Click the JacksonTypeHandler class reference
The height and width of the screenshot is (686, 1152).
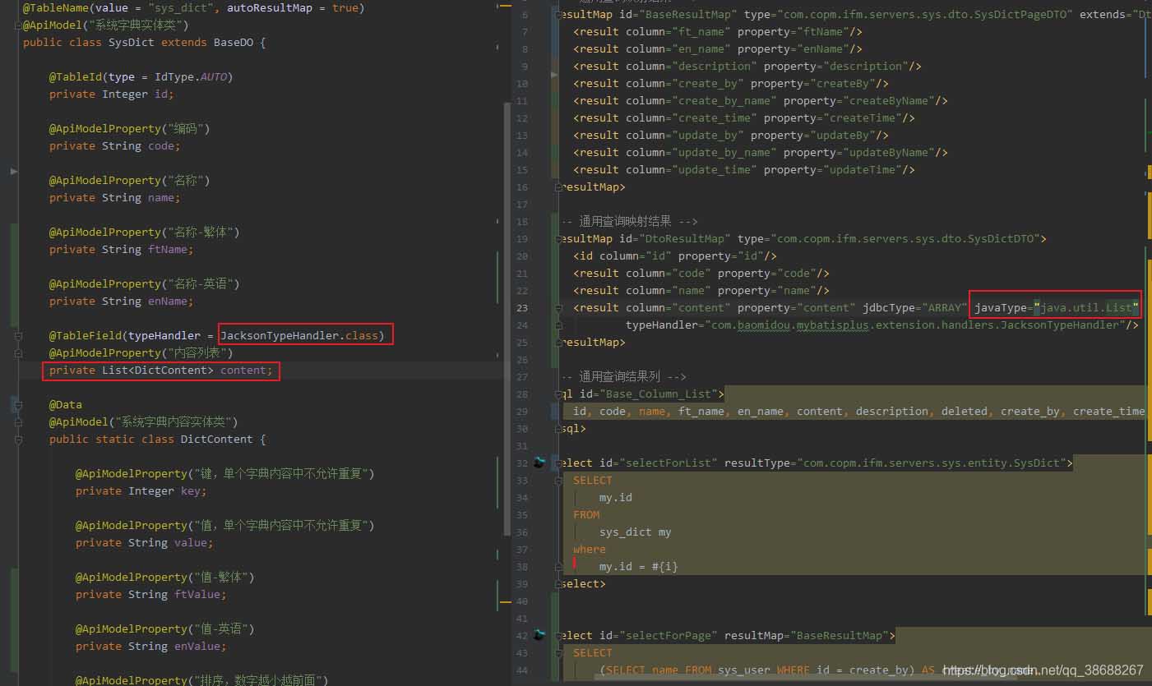click(280, 335)
